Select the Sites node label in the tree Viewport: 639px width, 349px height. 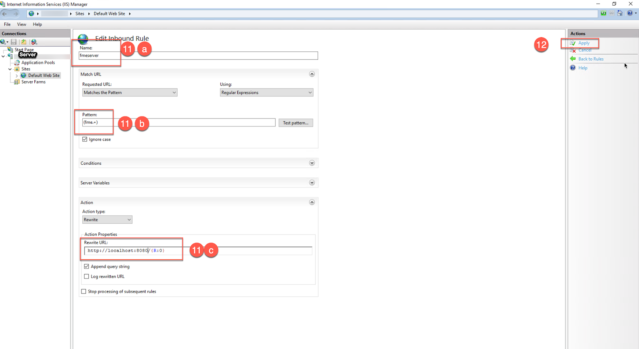[26, 69]
